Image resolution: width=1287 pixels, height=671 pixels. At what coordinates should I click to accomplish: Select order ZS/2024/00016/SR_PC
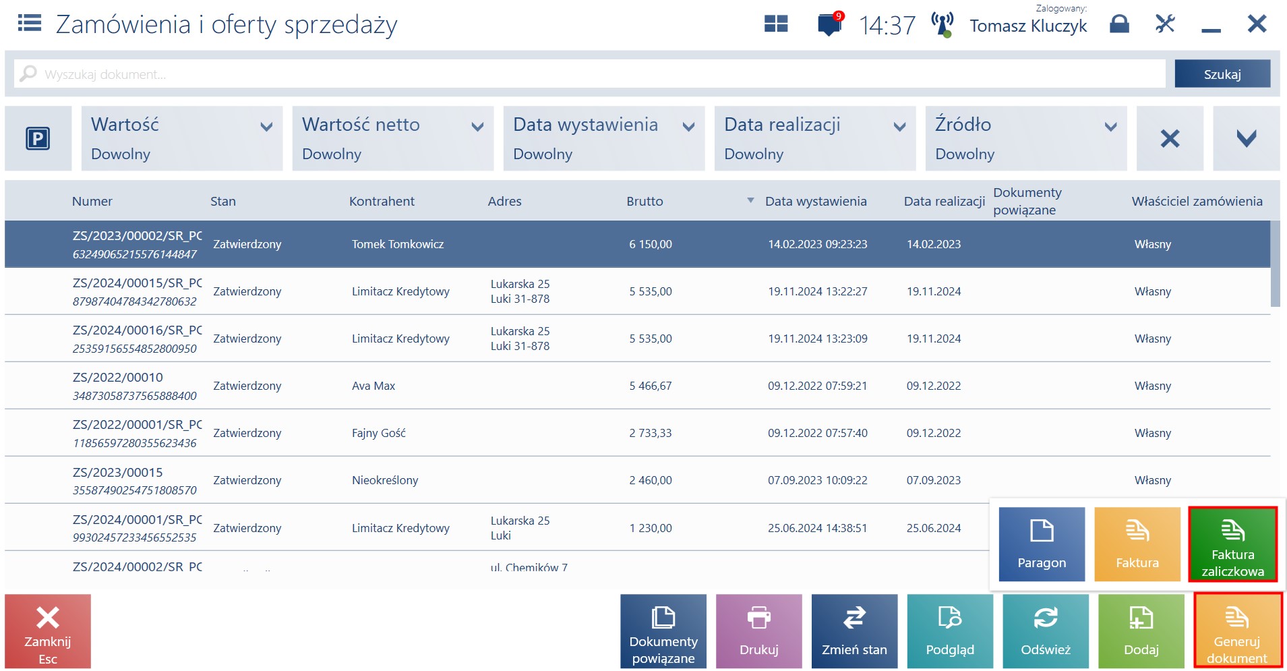638,339
